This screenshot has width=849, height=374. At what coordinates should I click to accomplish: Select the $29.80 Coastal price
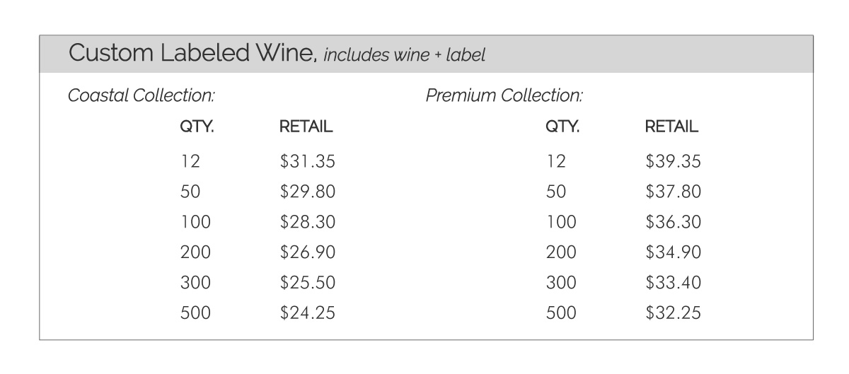(x=307, y=192)
